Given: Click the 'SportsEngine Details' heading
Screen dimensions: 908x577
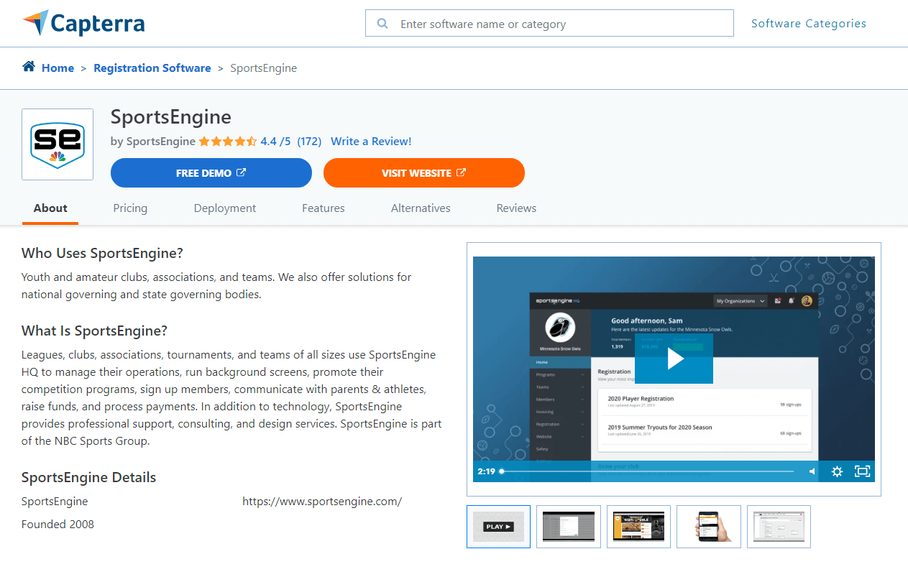Looking at the screenshot, I should [88, 478].
